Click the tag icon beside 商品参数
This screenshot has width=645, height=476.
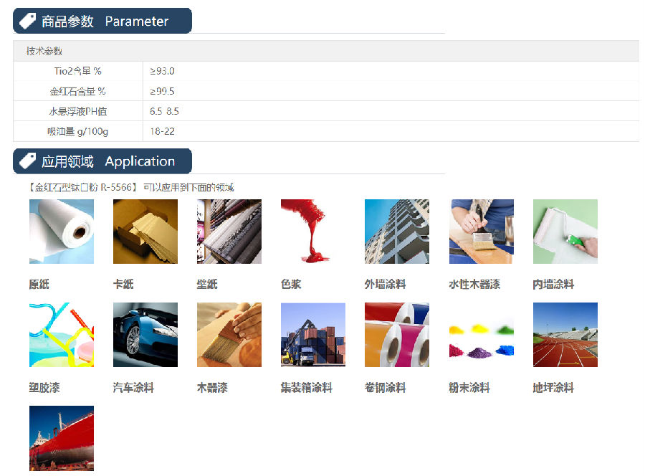click(28, 22)
